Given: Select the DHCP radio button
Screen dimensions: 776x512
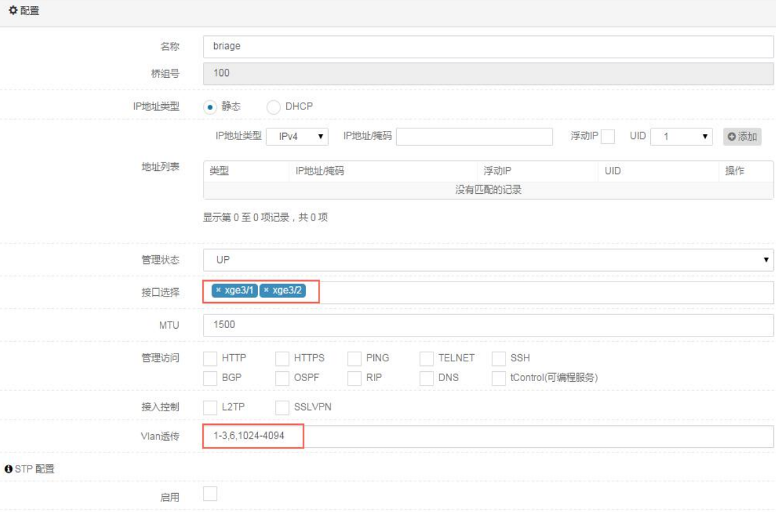Looking at the screenshot, I should [273, 107].
